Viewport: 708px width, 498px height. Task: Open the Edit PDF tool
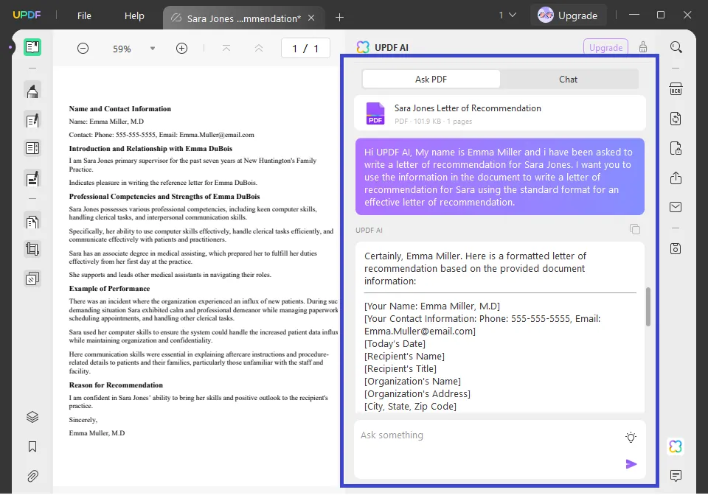coord(32,120)
